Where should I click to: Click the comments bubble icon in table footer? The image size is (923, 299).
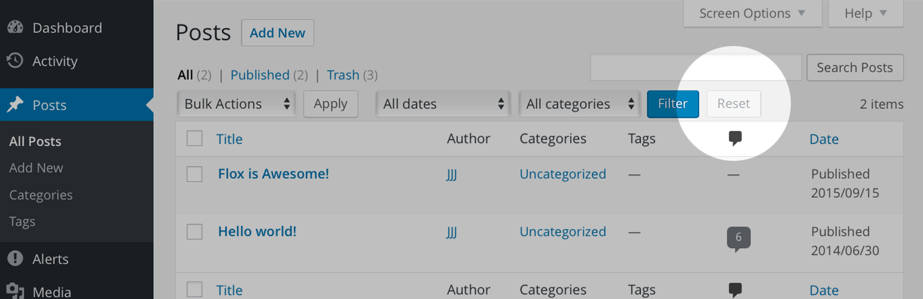click(x=735, y=291)
